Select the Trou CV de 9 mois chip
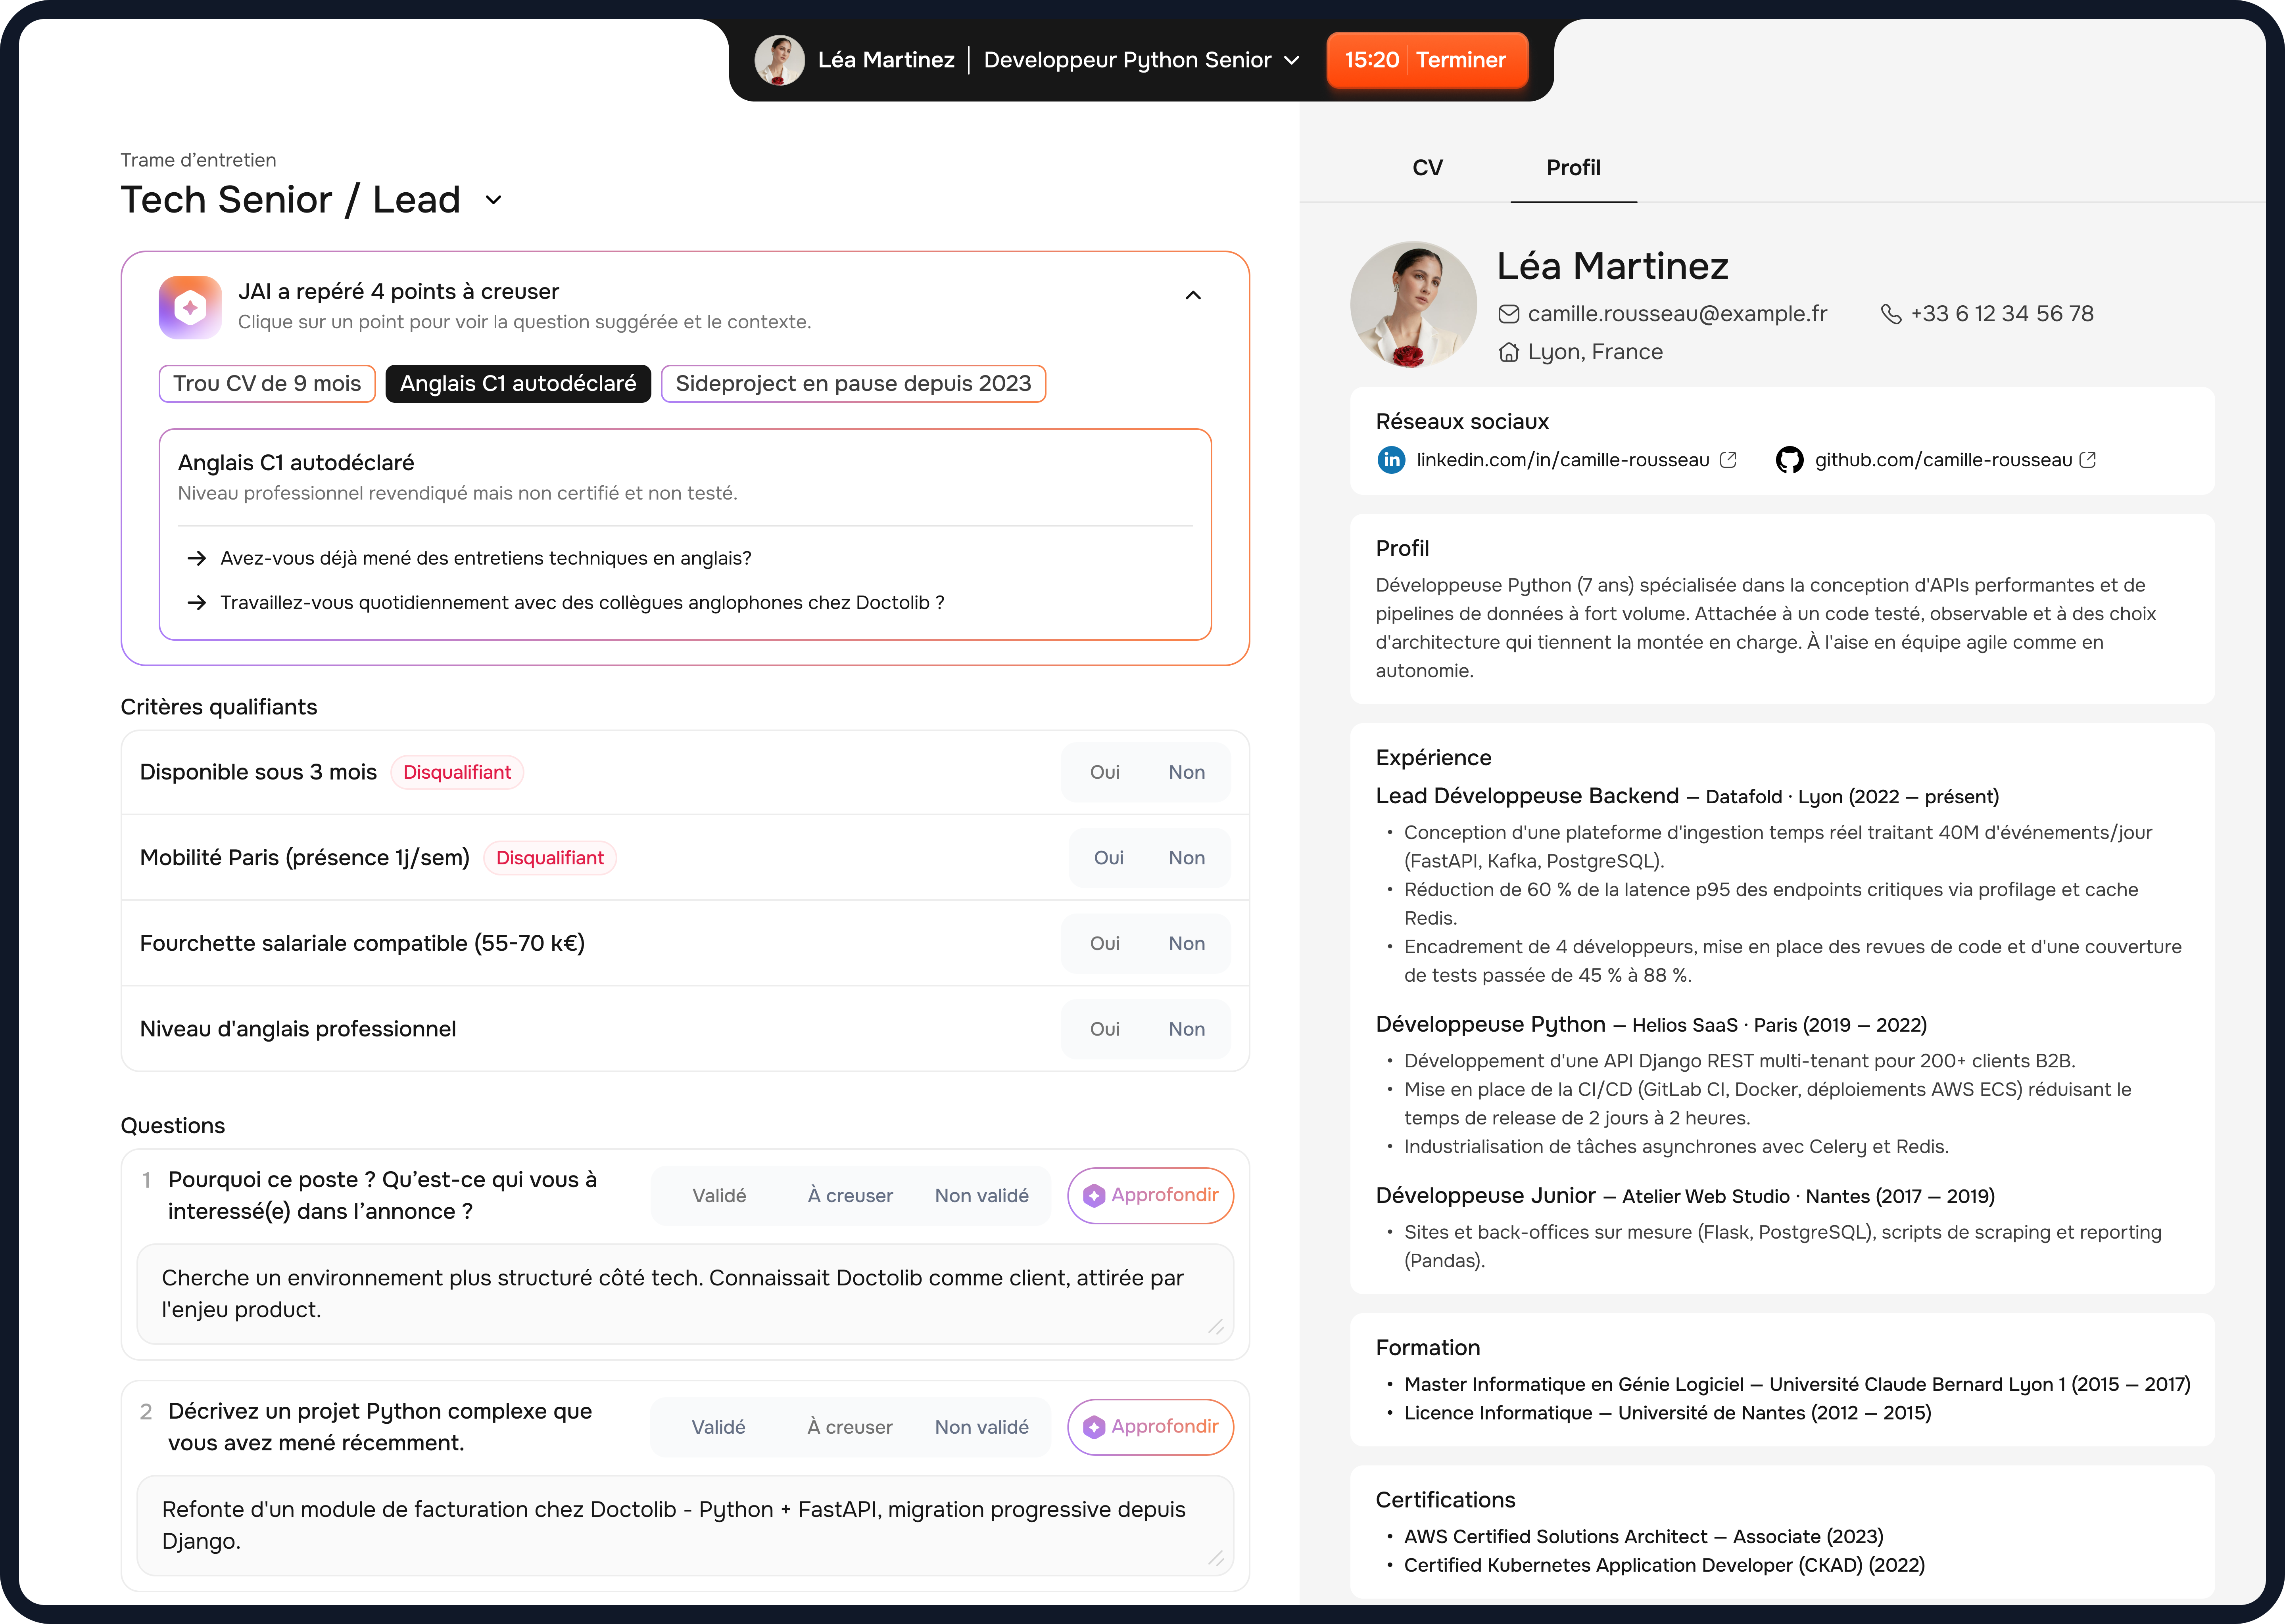This screenshot has height=1624, width=2285. point(267,384)
